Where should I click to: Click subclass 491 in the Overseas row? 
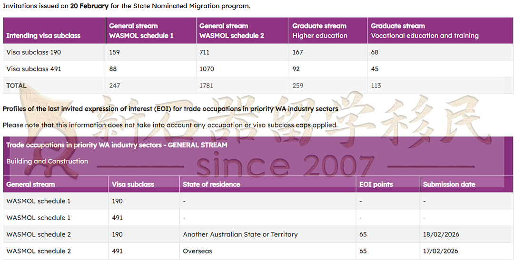tap(117, 251)
